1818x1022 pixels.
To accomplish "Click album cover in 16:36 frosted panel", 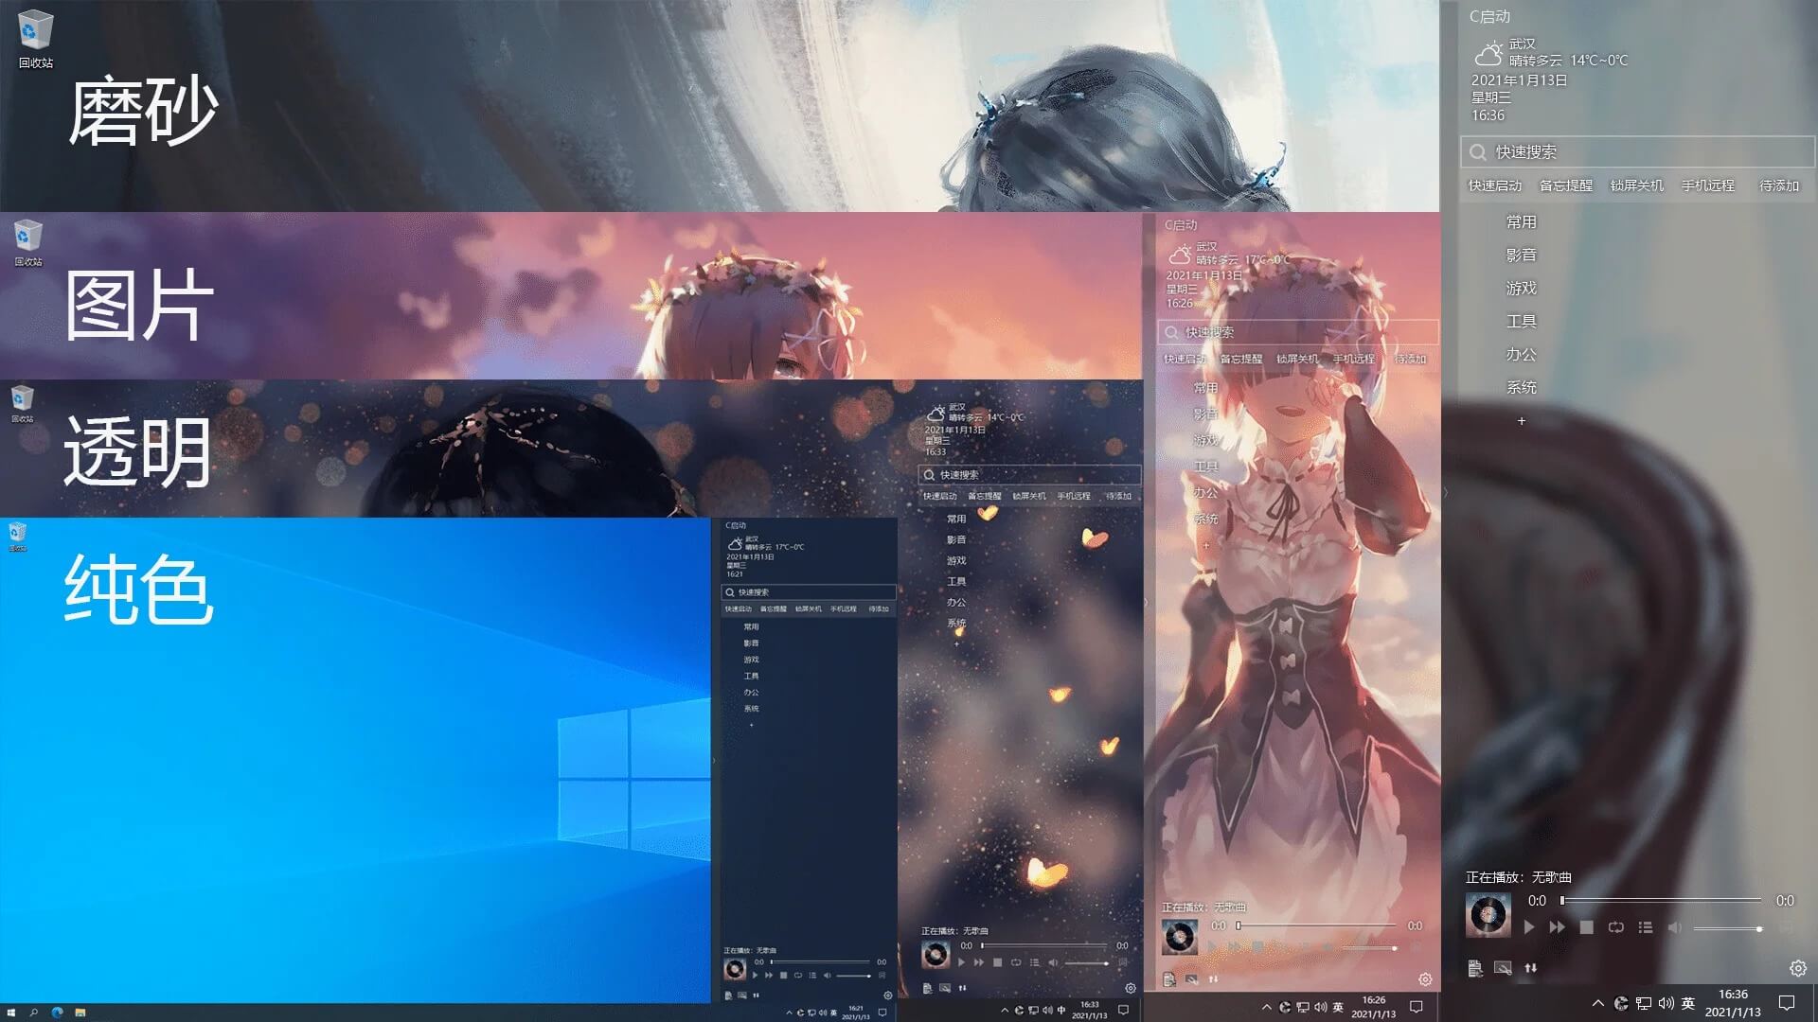I will click(1488, 914).
